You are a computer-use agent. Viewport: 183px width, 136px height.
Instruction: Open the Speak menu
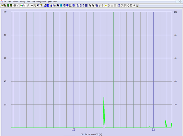(x=49, y=1)
